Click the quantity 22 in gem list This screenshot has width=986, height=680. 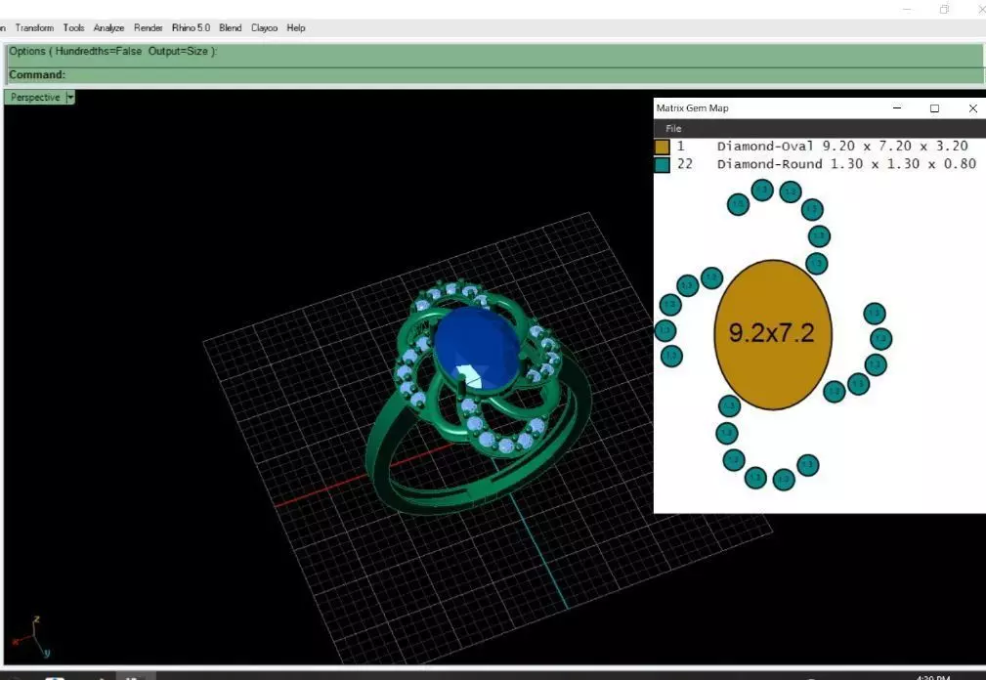[685, 164]
